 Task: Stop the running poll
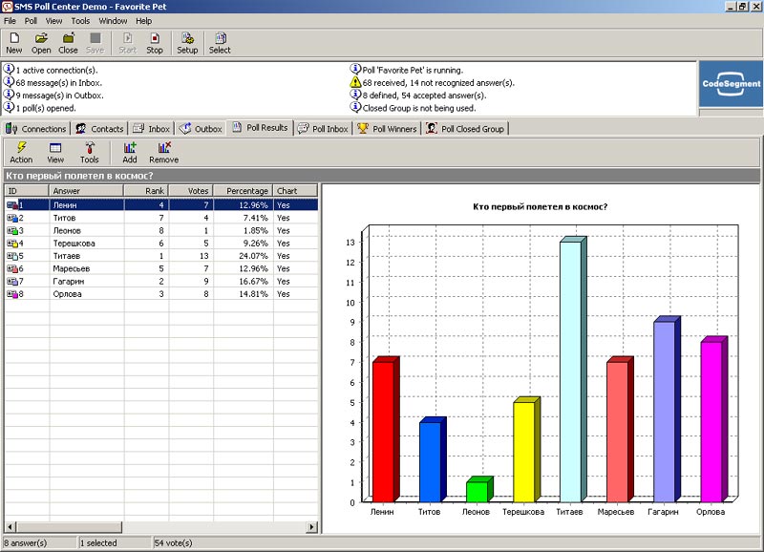pyautogui.click(x=155, y=42)
